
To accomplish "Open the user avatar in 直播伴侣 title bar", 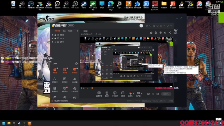I will coord(141,26).
